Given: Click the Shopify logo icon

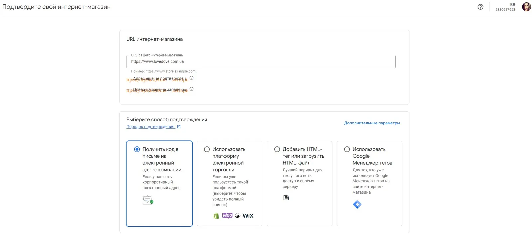Looking at the screenshot, I should [216, 216].
